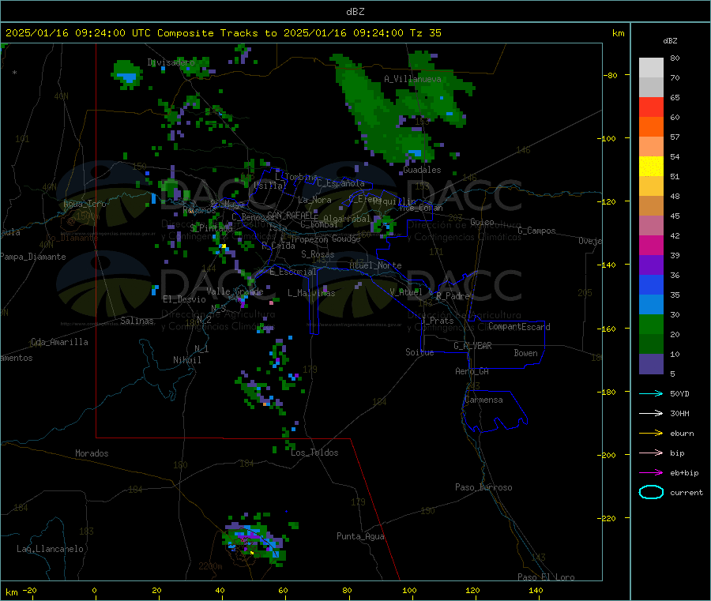Click the Atuel_Norte location label

coord(375,265)
